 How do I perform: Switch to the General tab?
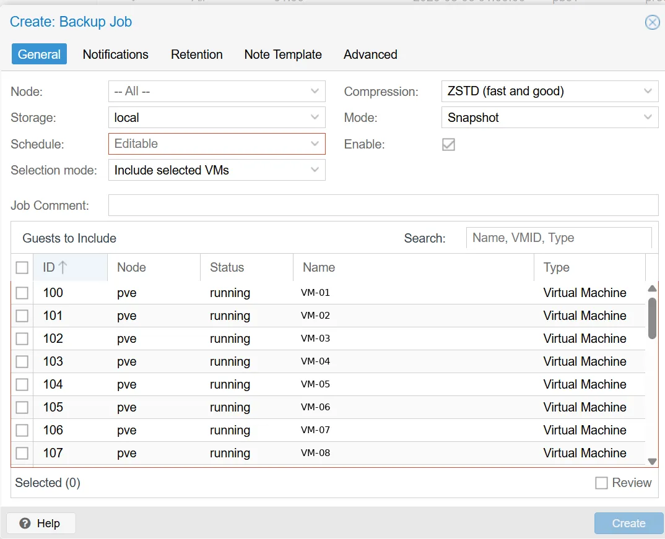(x=39, y=54)
